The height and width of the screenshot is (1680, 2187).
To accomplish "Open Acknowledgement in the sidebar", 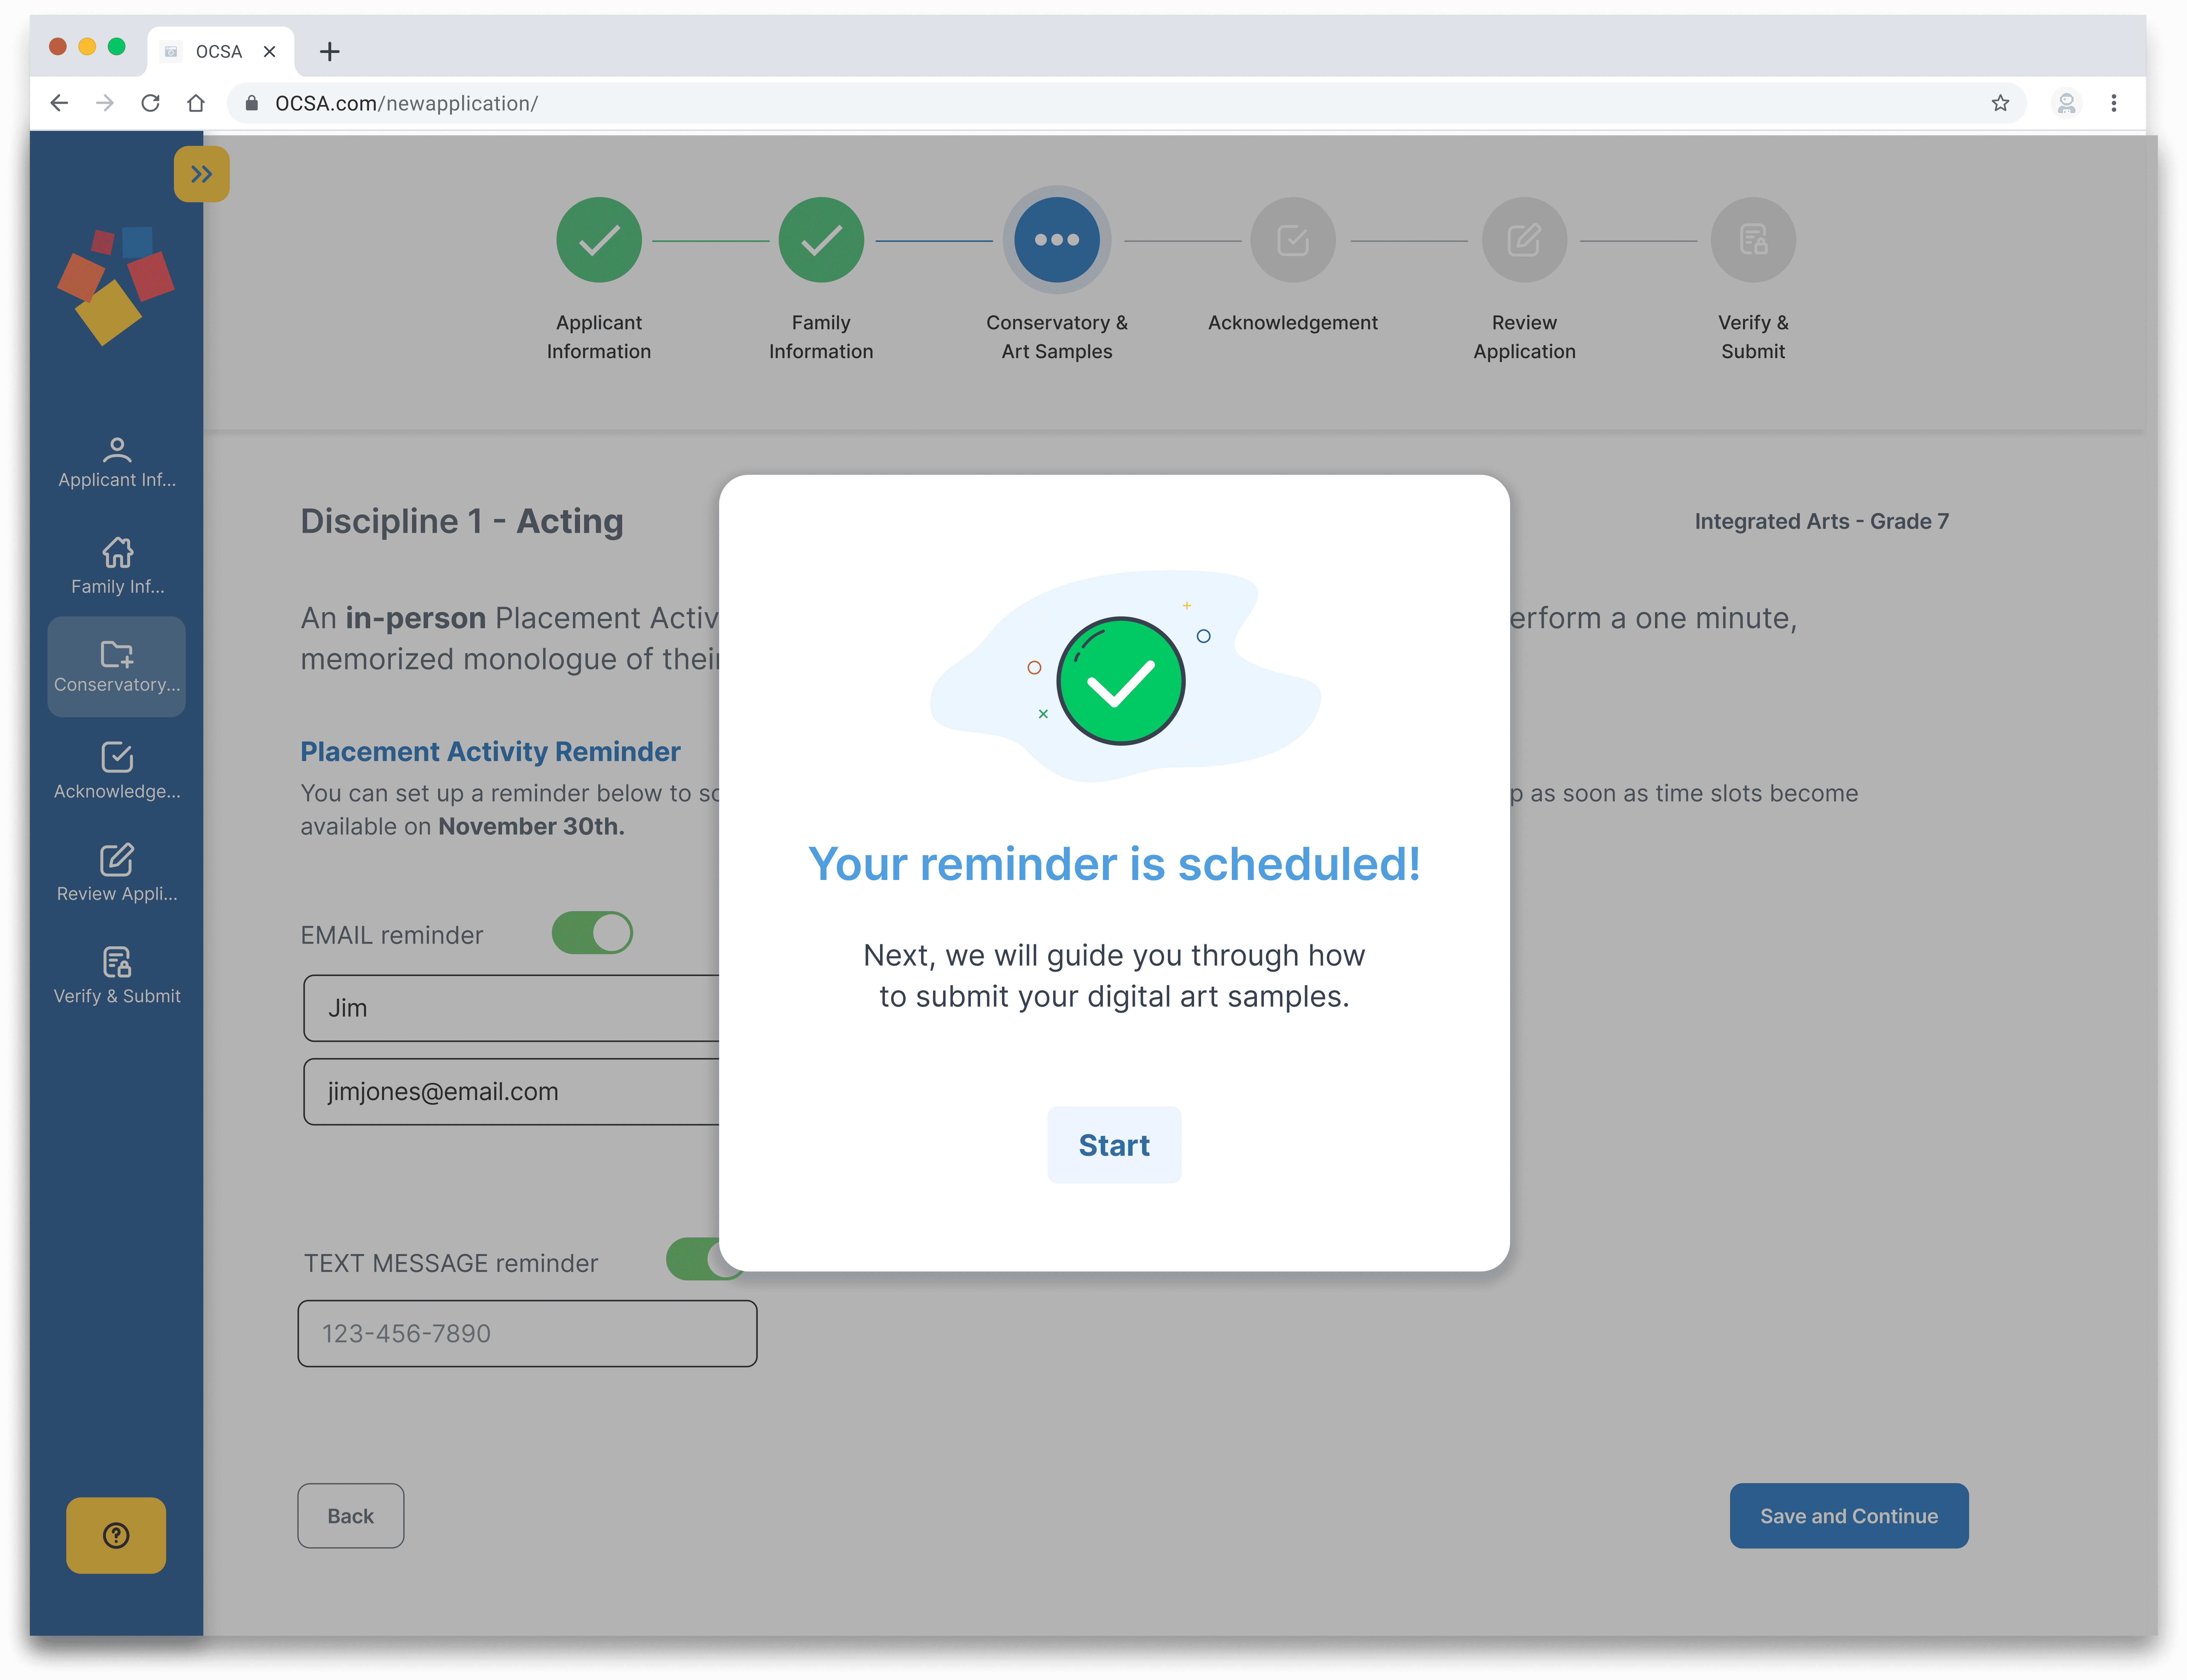I will pos(117,771).
